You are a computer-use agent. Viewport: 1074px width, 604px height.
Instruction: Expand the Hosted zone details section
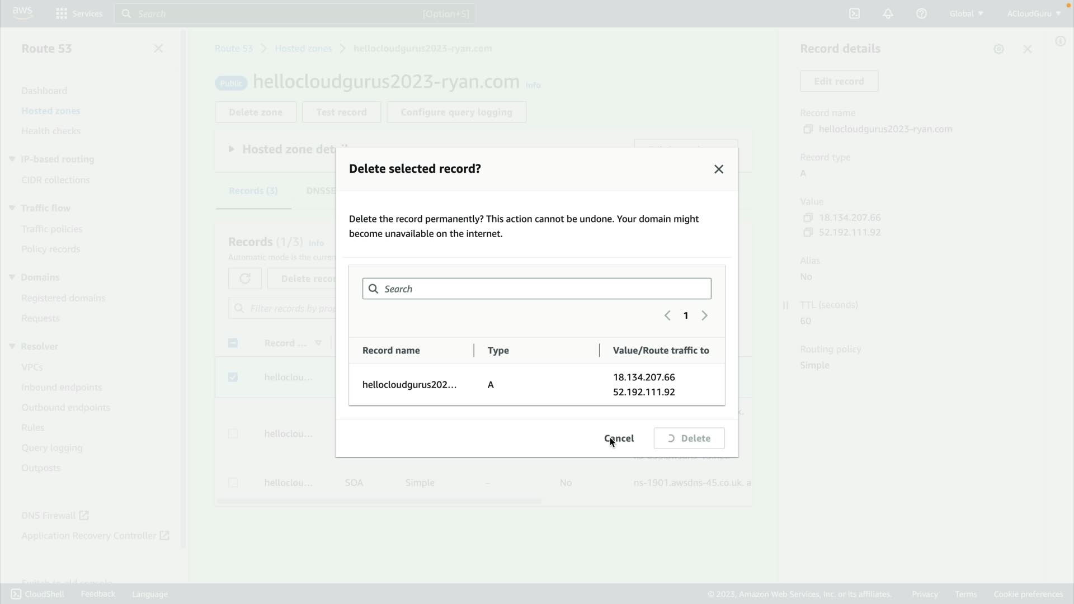tap(231, 149)
